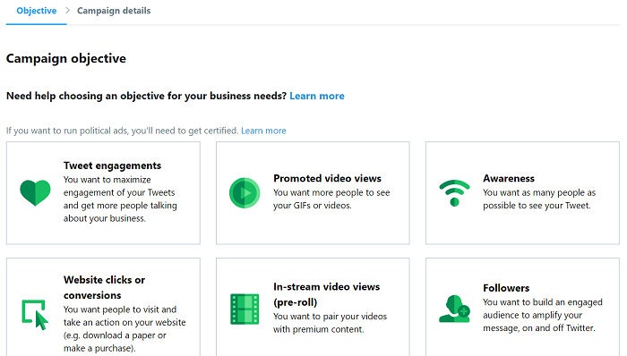Click the breadcrumb chevron after Objective

tap(67, 11)
